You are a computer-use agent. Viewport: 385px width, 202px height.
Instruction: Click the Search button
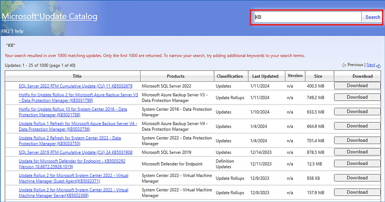[372, 17]
